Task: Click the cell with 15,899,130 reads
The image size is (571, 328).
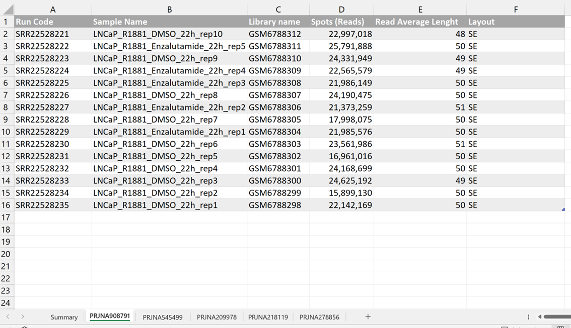Action: click(341, 193)
